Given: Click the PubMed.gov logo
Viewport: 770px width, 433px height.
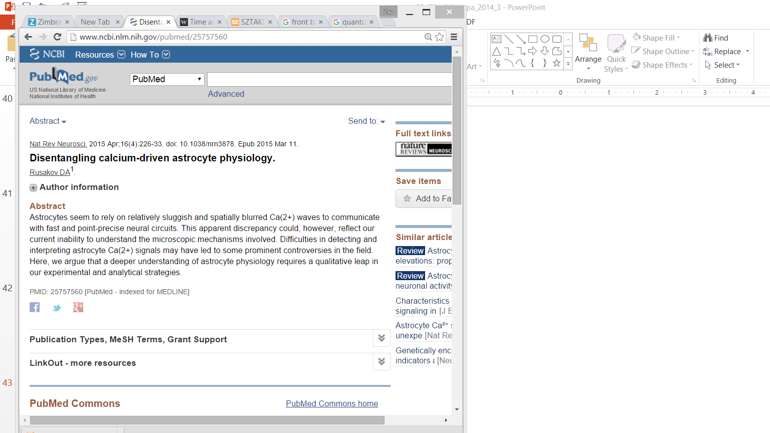Looking at the screenshot, I should [64, 77].
